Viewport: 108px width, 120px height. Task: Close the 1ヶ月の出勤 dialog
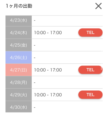[99, 6]
